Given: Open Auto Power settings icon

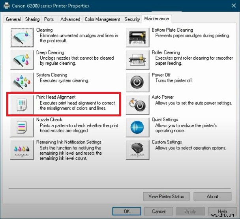Looking at the screenshot, I should point(137,105).
